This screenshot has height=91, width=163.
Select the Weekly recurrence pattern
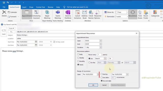[78, 58]
